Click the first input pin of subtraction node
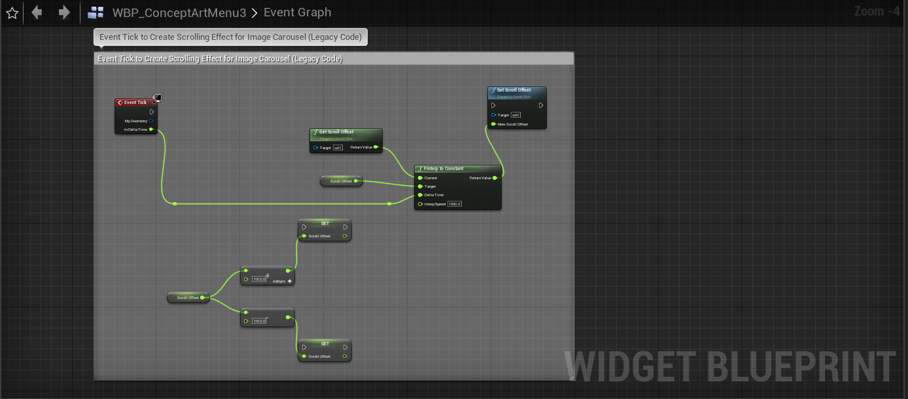The image size is (908, 399). tap(246, 312)
